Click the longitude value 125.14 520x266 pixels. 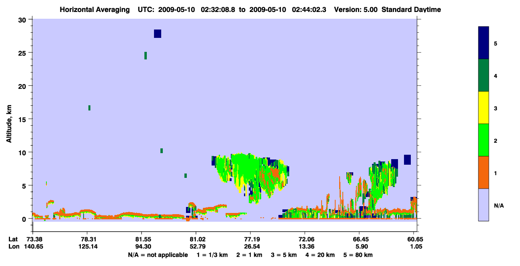(87, 246)
